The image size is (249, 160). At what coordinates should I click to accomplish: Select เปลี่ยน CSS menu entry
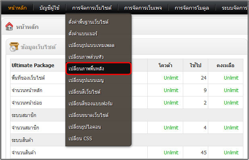click(98, 138)
